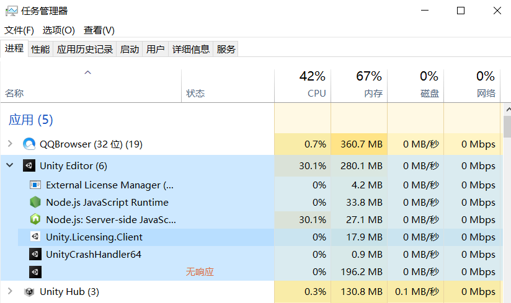The image size is (511, 303).
Task: Click the not-responding Unity process icon
Action: pos(35,272)
